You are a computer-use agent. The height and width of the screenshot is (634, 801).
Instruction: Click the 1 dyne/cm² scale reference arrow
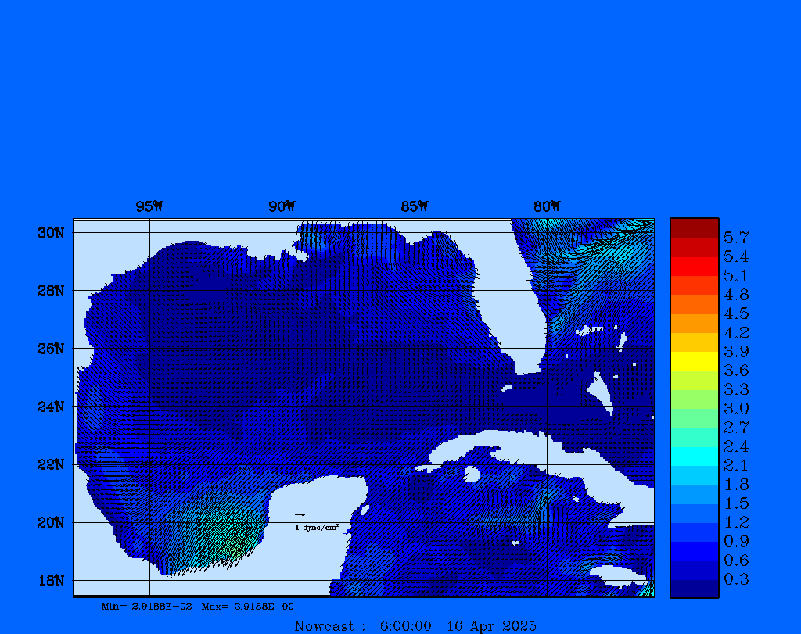pos(300,515)
